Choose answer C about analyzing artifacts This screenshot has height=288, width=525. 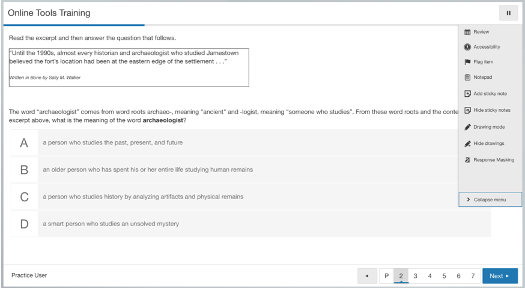click(24, 197)
